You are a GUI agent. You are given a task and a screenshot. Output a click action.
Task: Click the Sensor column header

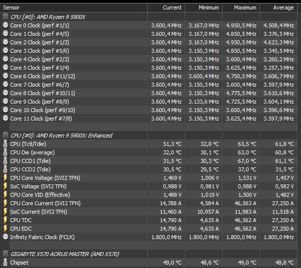(x=74, y=7)
